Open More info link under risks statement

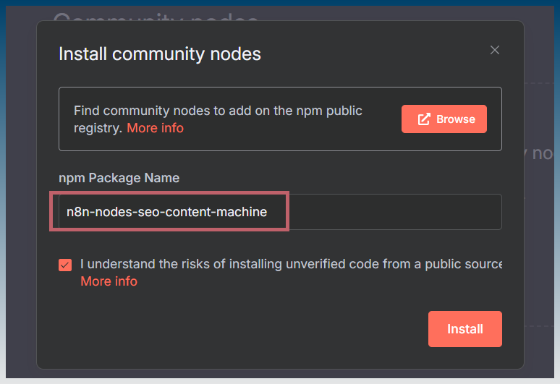coord(109,281)
